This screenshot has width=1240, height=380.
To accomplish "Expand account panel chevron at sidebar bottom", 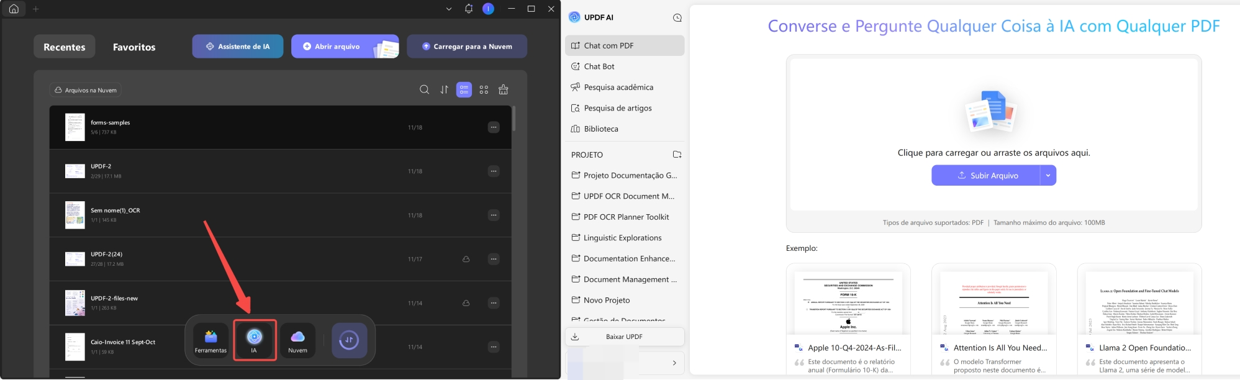I will click(x=674, y=363).
